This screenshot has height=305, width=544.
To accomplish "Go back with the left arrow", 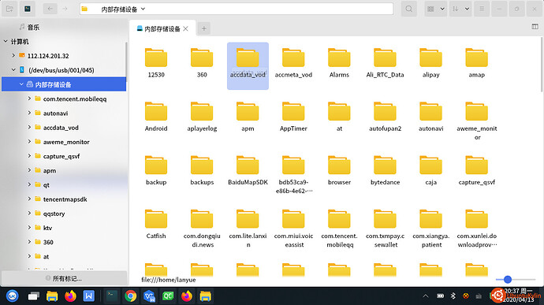I will 50,9.
